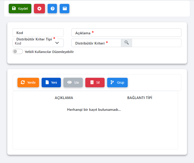
Task: Click the empty table message 'Herhangi bir kayıt bulunamadı'
Action: pyautogui.click(x=94, y=110)
